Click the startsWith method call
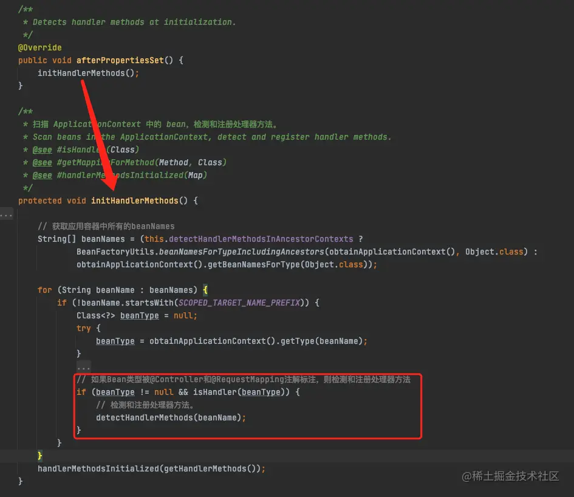The image size is (574, 497). point(149,303)
